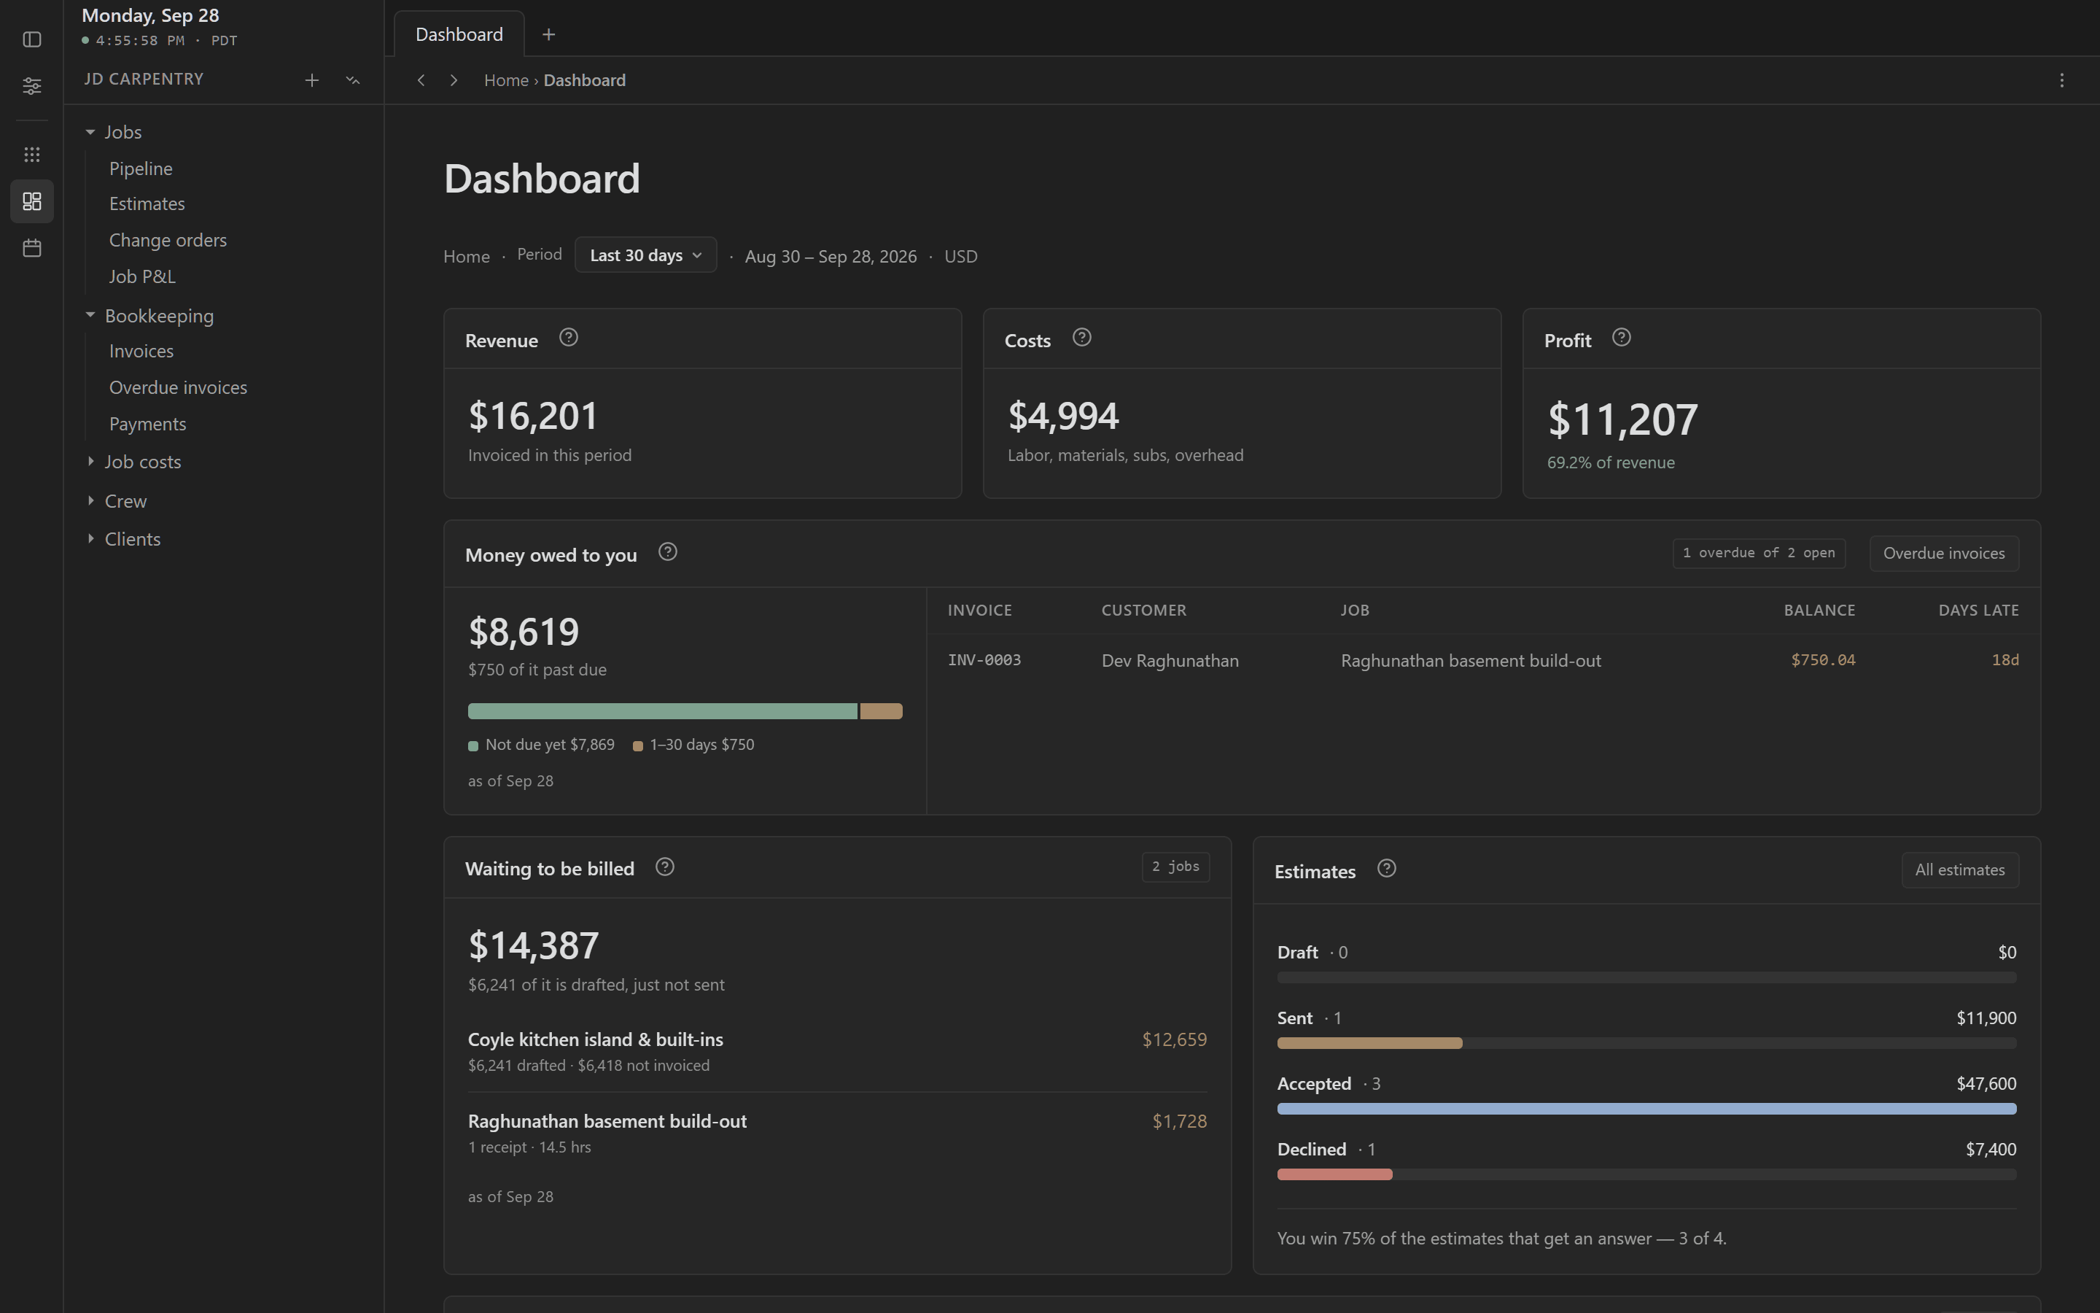Open Raghunathan basement build-out under Waiting to be billed

point(607,1121)
